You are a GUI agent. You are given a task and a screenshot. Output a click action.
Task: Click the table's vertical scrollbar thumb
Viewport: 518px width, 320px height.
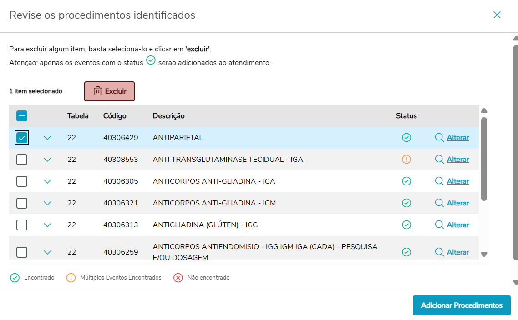point(484,159)
